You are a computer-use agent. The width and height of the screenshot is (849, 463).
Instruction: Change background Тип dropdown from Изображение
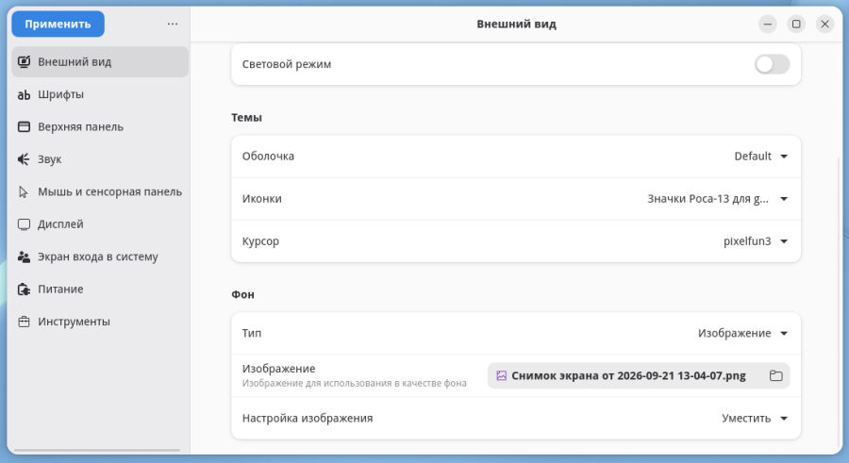(x=743, y=333)
